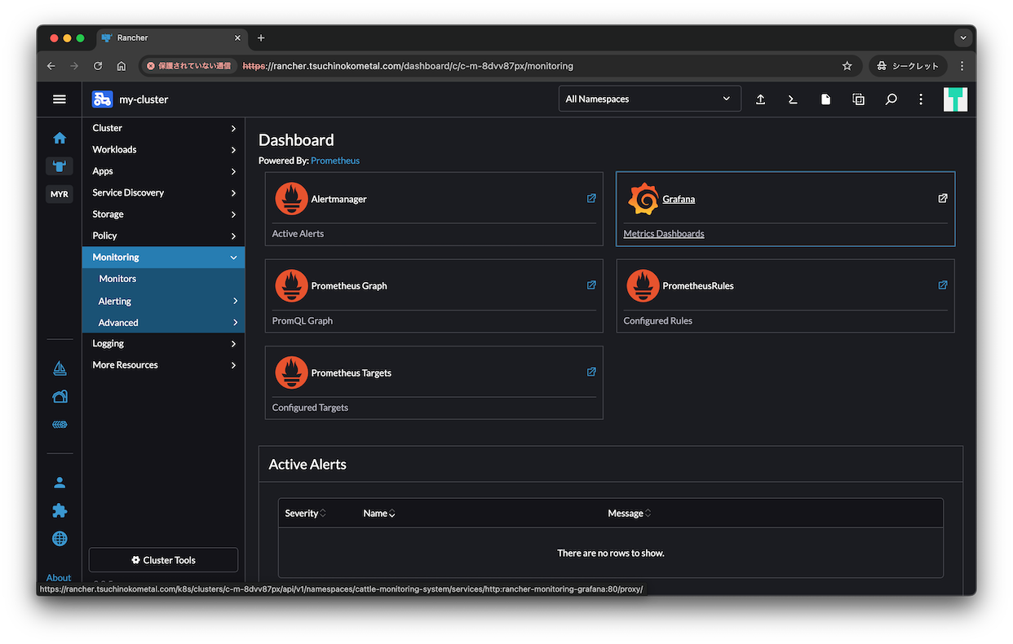Open Chrome three-dot menu
The image size is (1013, 644).
pyautogui.click(x=962, y=66)
